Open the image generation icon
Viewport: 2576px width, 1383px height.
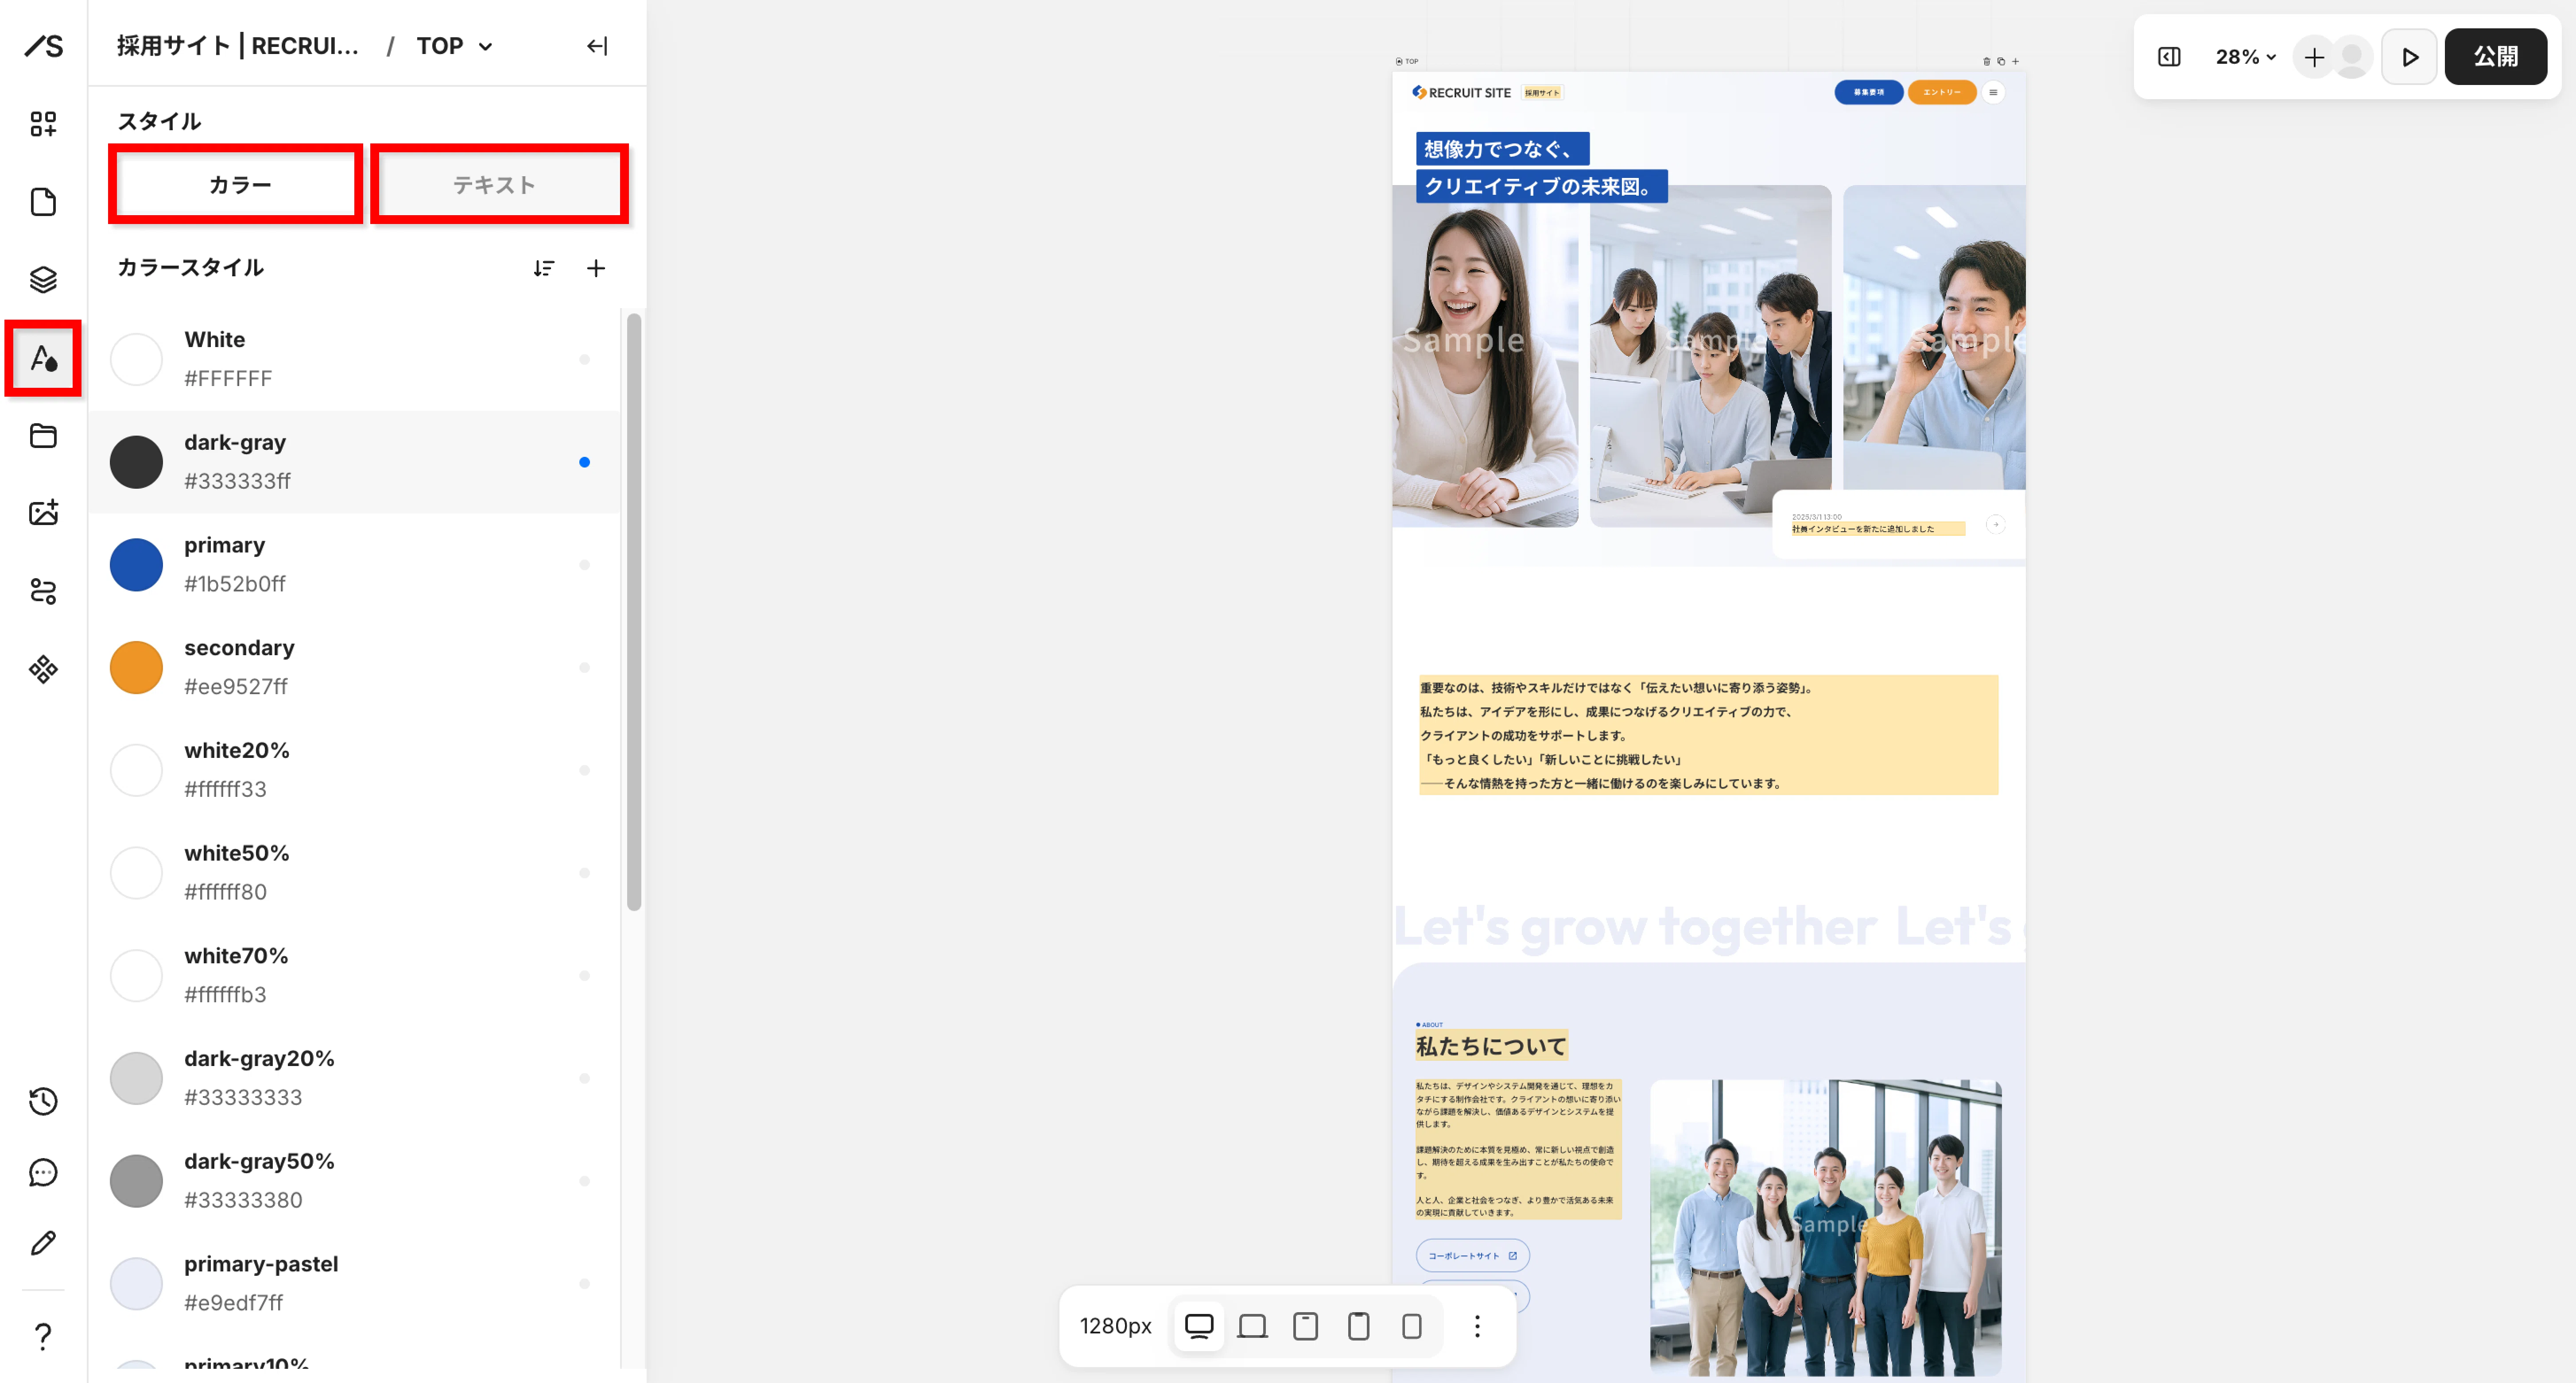click(43, 513)
